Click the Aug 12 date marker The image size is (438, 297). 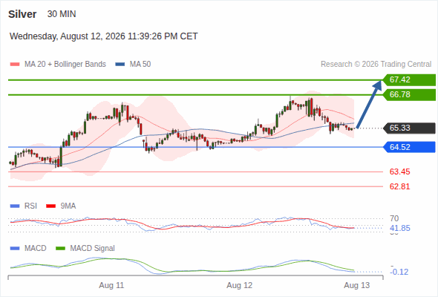pos(239,286)
